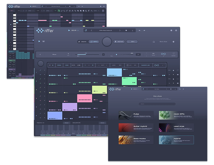Select the blue highlighted cell in track 6
214x165 pixels.
tap(55, 115)
